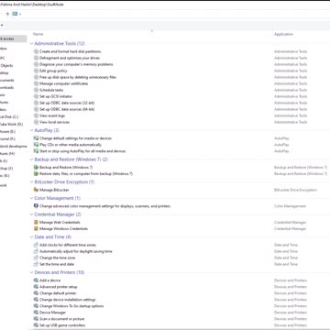Collapse the Administrative Tools group
330x330 pixels.
[32, 44]
